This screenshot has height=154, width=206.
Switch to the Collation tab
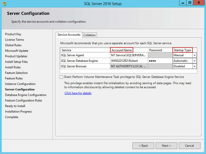click(x=89, y=35)
